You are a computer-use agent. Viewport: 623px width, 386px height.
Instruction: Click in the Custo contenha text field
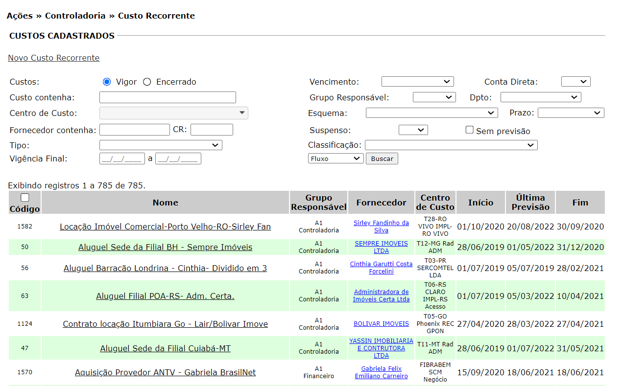[x=168, y=97]
